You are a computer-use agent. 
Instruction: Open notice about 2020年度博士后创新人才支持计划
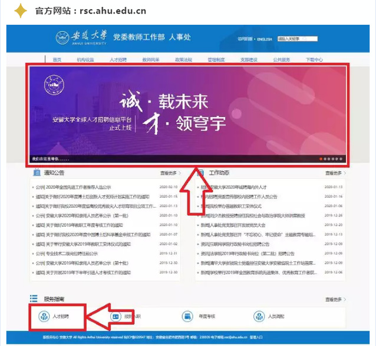tap(93, 197)
